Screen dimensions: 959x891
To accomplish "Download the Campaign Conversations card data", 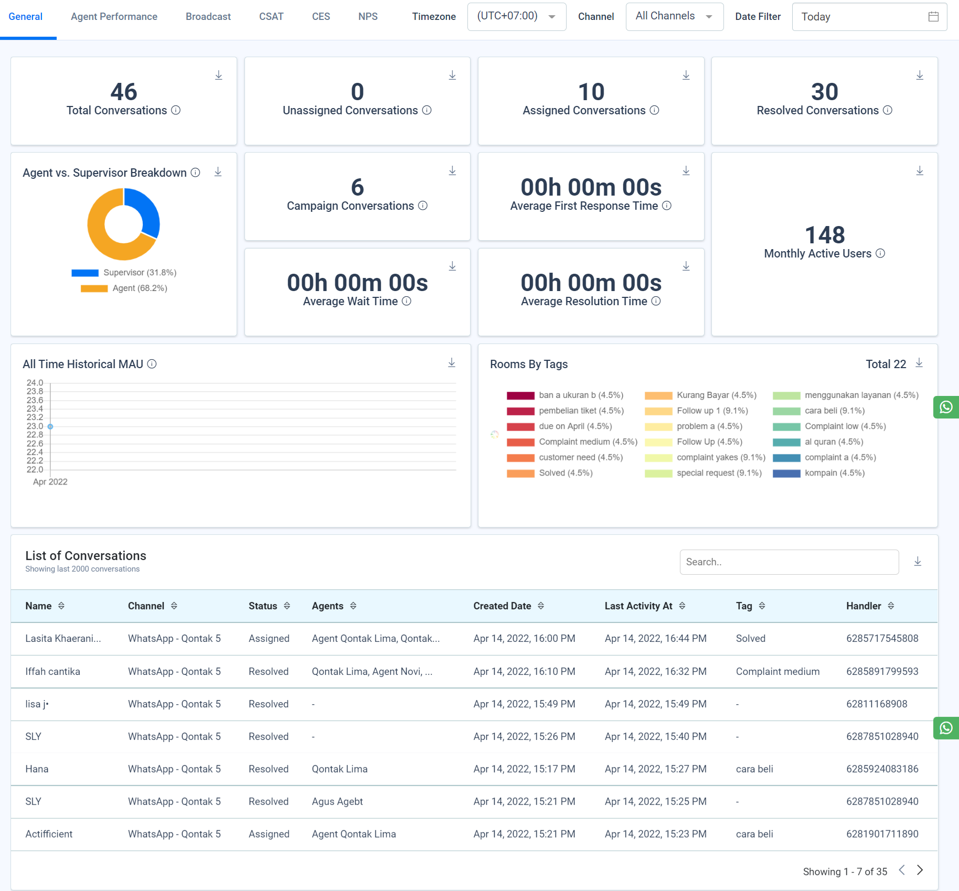I will click(452, 170).
